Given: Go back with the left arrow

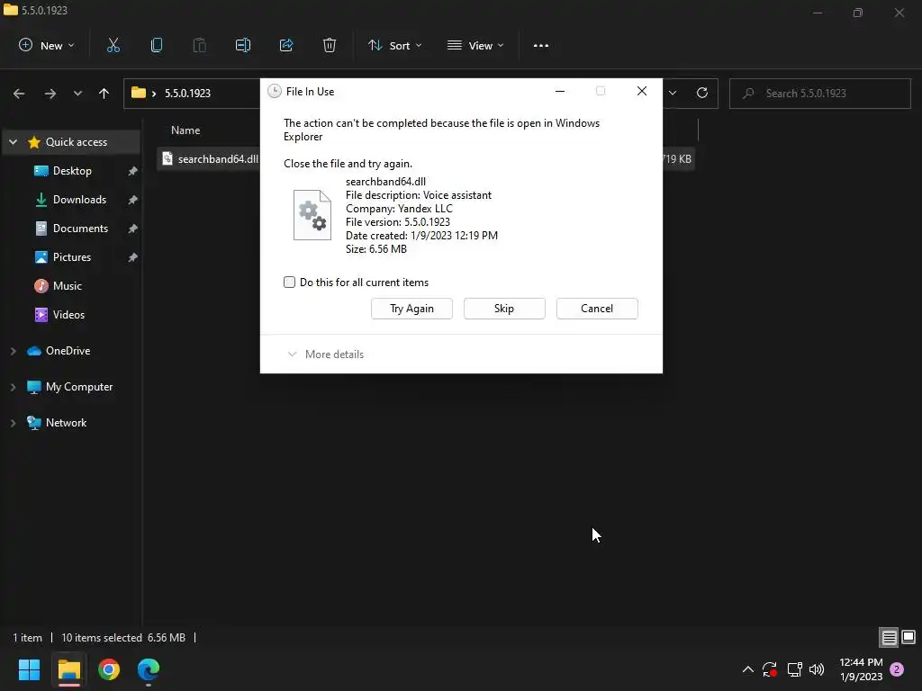Looking at the screenshot, I should point(19,94).
